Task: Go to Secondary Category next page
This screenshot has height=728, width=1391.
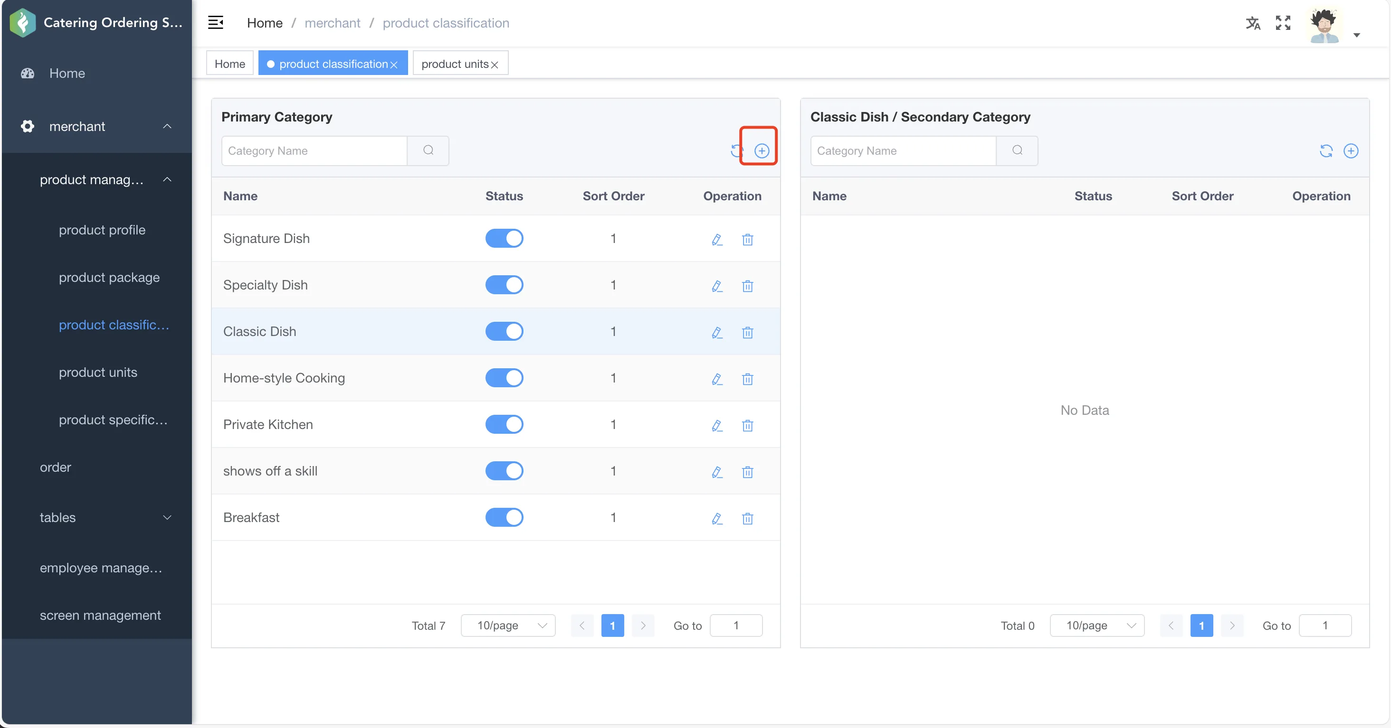Action: tap(1232, 625)
